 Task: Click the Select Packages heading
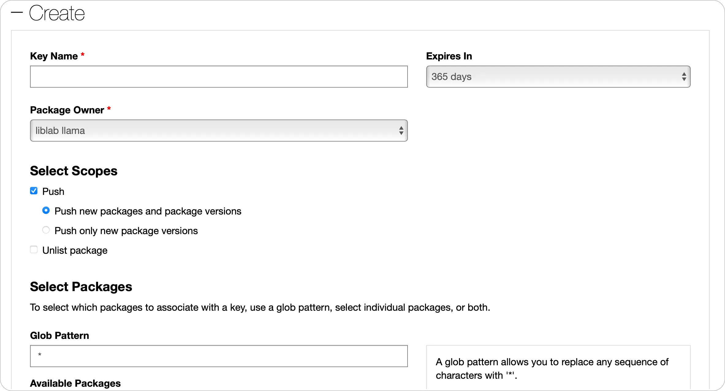tap(81, 287)
